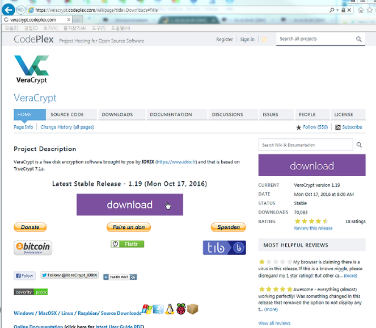Open the ISSUES tab

pyautogui.click(x=276, y=114)
